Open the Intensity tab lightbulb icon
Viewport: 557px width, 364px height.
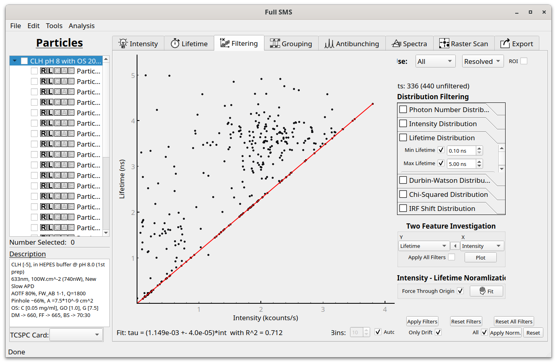coord(123,43)
